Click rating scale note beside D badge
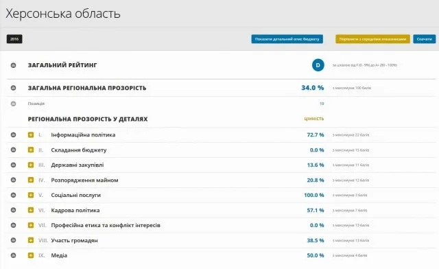Screen dimensions: 439x269 tap(364, 65)
